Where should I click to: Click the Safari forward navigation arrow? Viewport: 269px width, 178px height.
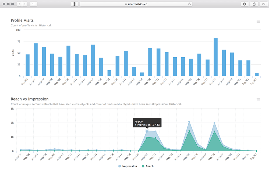25,4
